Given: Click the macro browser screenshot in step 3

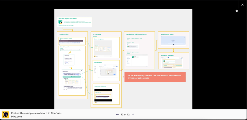Looking at the screenshot, I should pos(137,60).
